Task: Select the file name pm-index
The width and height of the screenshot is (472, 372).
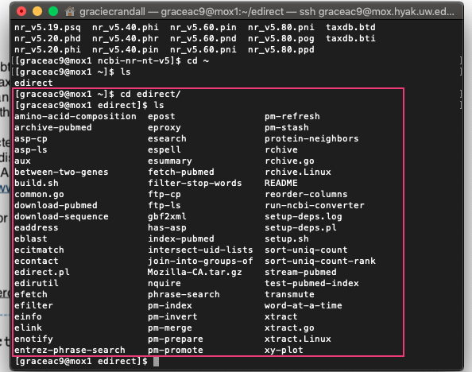Action: pyautogui.click(x=170, y=306)
